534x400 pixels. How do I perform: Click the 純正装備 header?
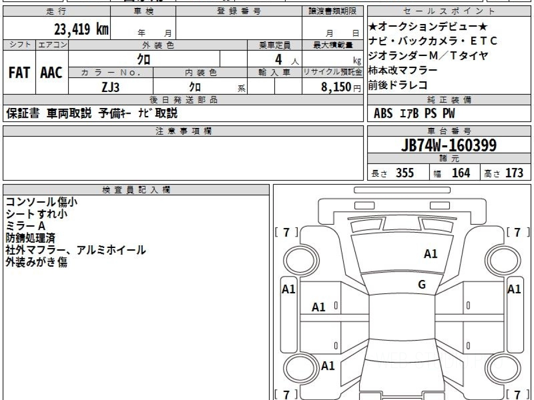point(449,100)
